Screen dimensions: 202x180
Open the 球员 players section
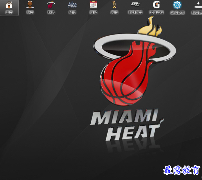tap(30, 7)
